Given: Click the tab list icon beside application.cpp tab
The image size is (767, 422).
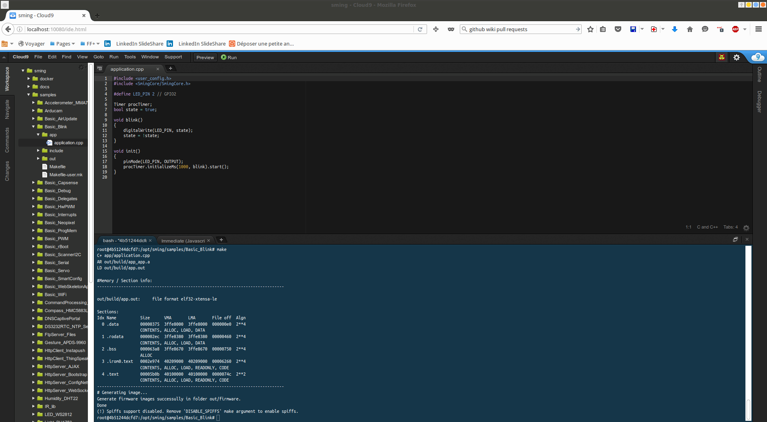Looking at the screenshot, I should [x=99, y=68].
